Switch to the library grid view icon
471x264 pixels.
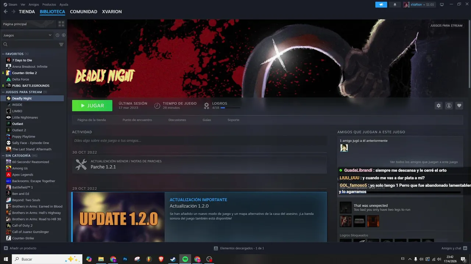[61, 24]
